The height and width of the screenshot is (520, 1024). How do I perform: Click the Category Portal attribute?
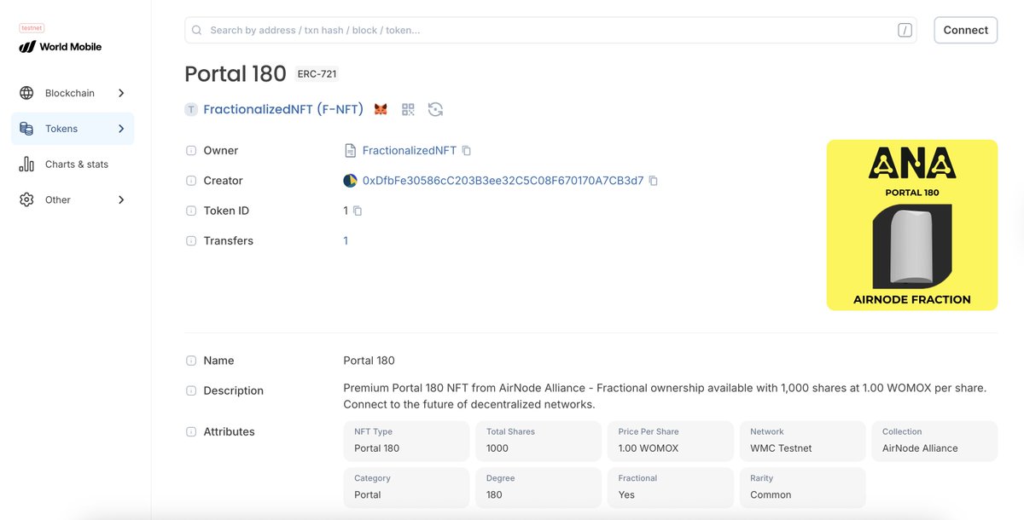406,488
